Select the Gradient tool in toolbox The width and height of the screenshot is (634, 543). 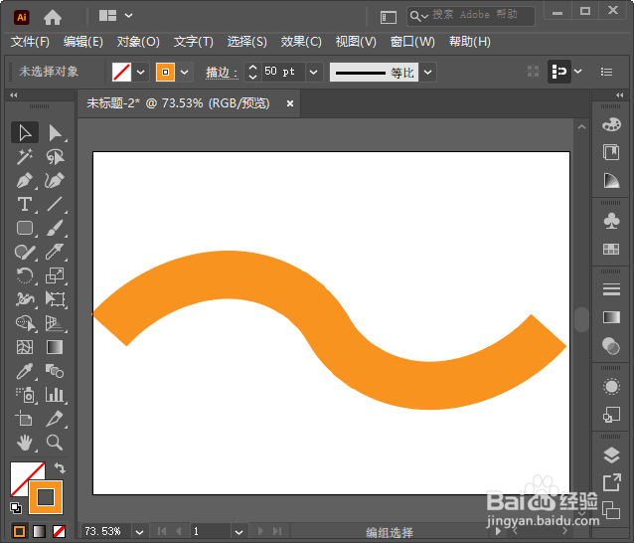[x=55, y=347]
